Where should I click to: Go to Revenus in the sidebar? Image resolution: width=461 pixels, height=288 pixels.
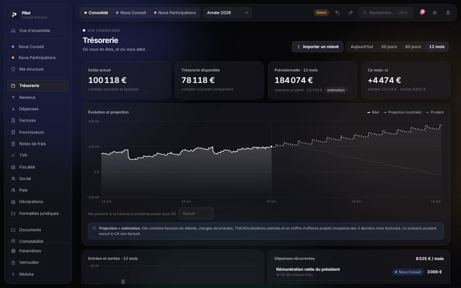[38, 97]
